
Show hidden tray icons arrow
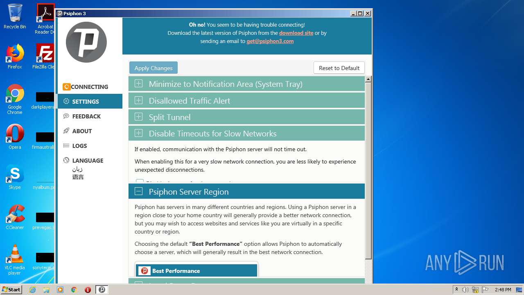(456, 290)
